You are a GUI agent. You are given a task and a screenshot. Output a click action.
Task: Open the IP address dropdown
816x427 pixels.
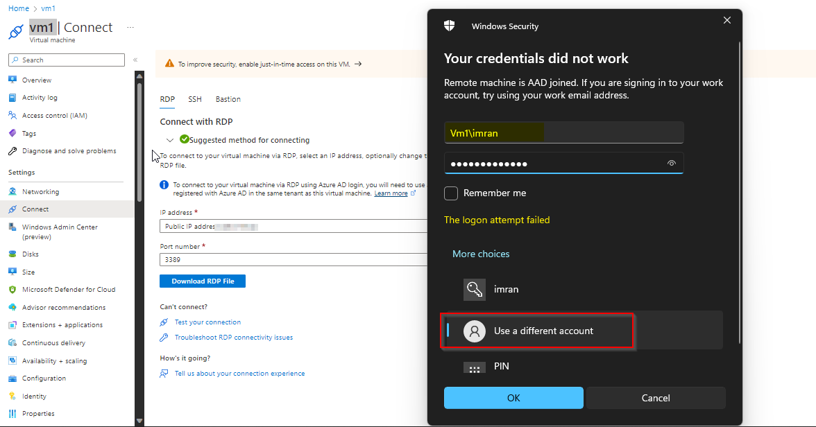click(294, 226)
